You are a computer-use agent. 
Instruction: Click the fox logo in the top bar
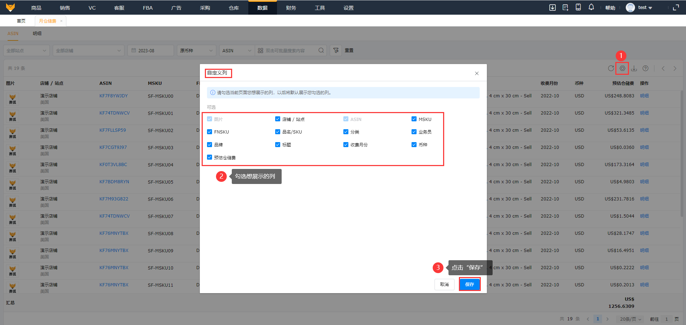(x=11, y=8)
